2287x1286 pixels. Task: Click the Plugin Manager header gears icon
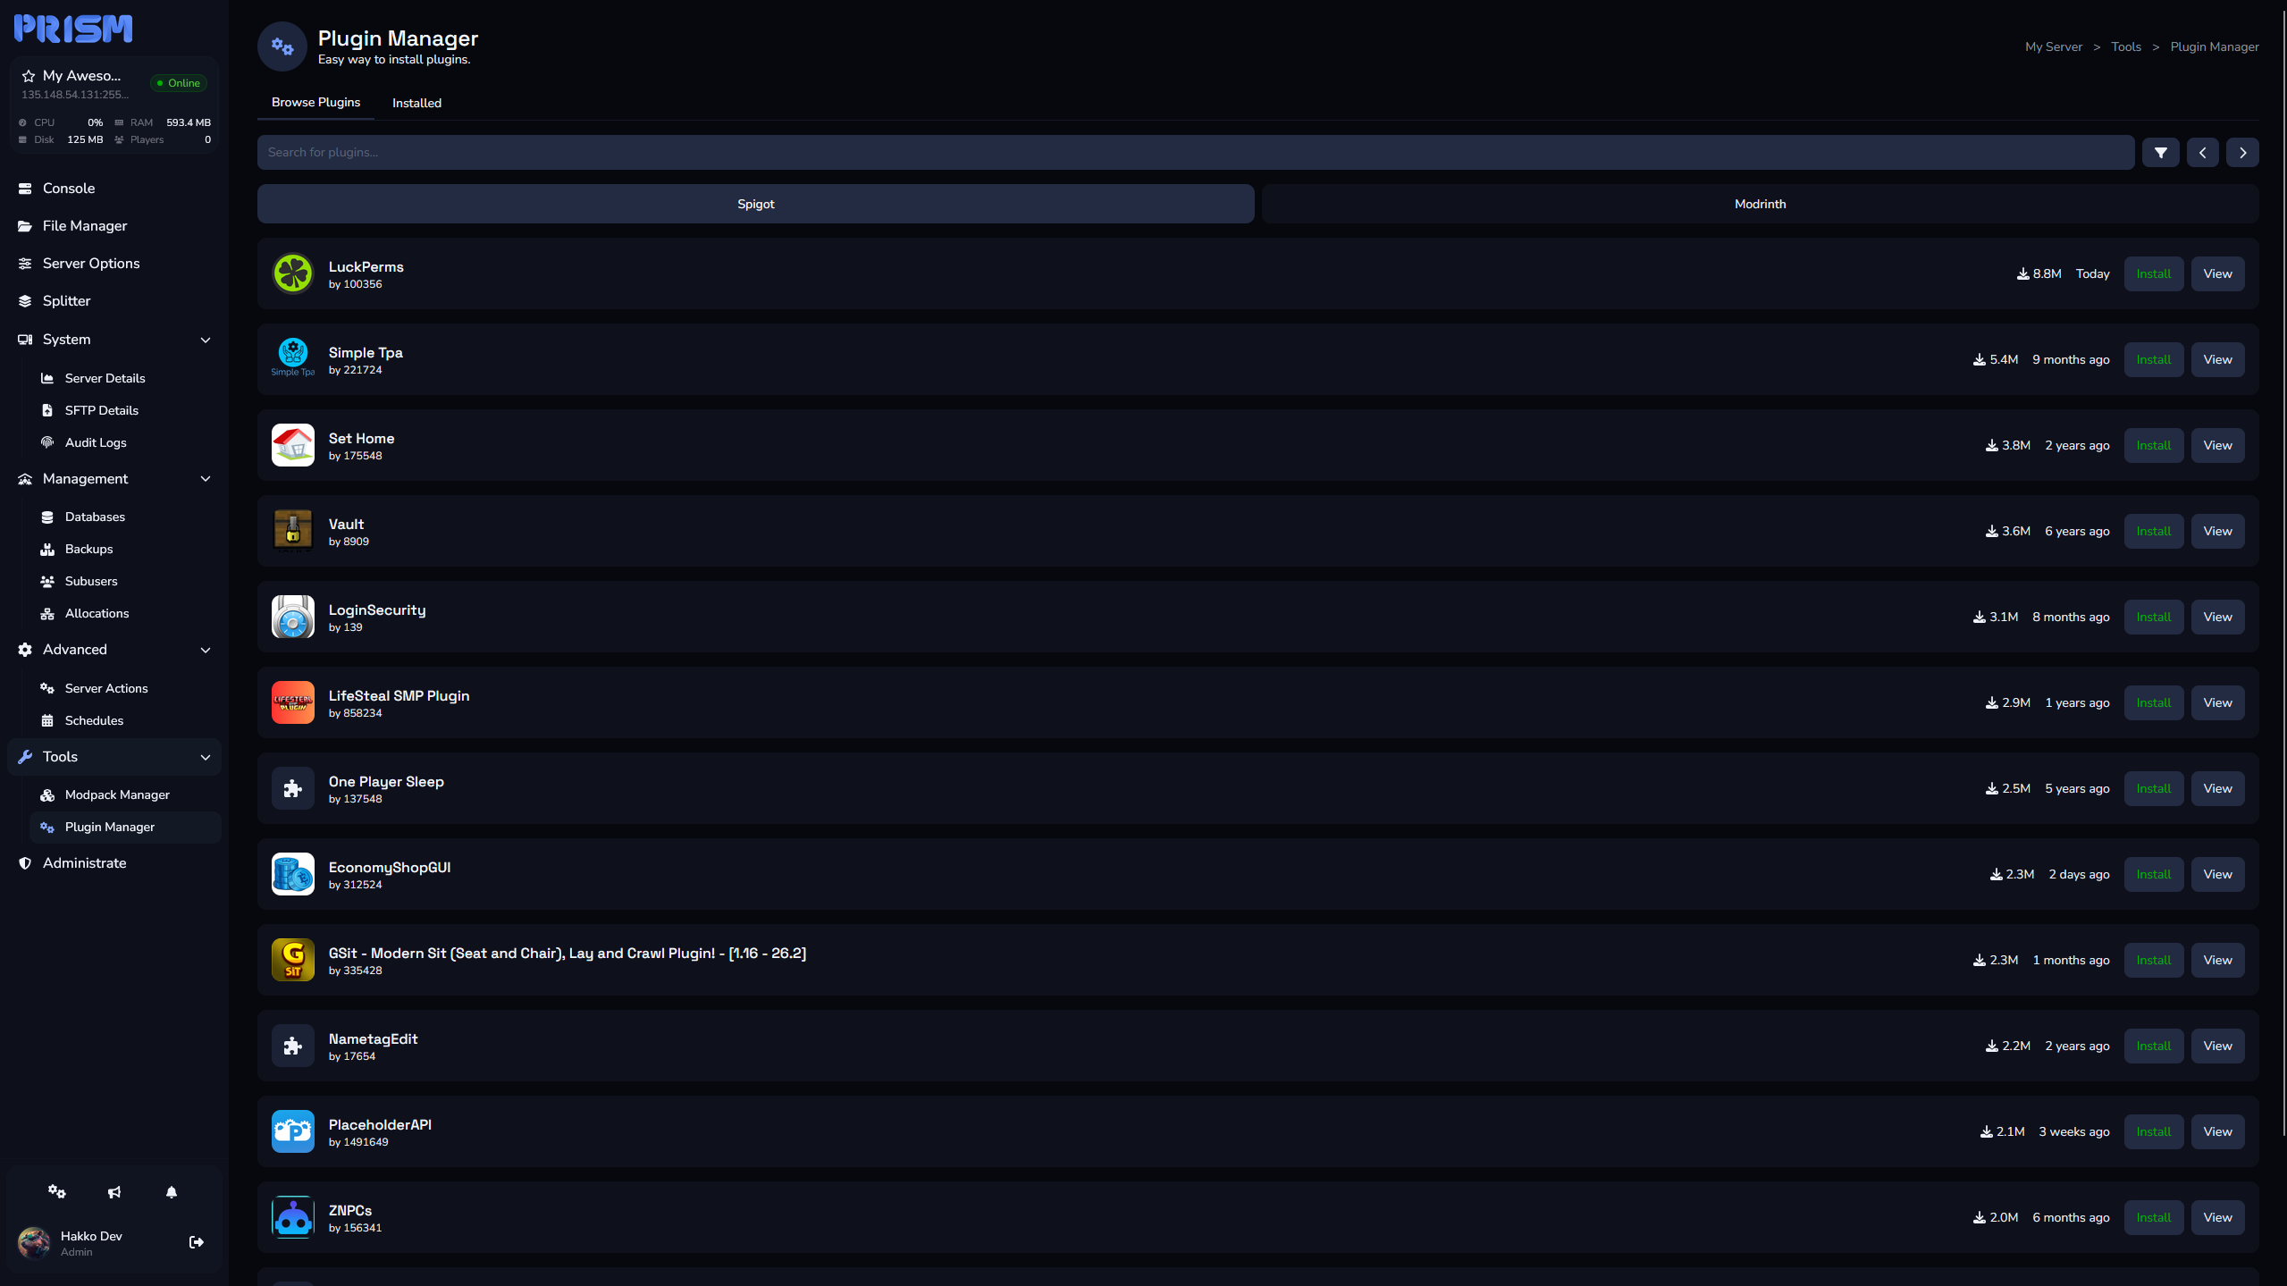[282, 46]
